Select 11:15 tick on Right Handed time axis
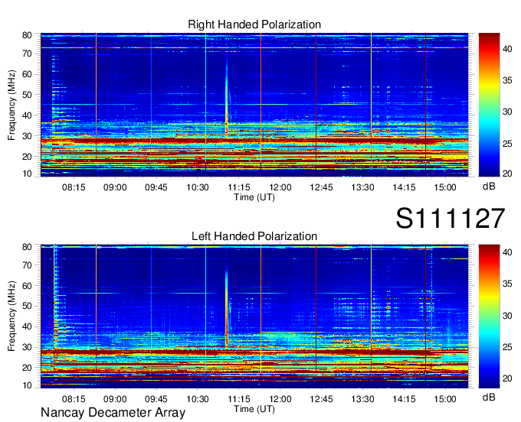The image size is (521, 422). tap(238, 187)
